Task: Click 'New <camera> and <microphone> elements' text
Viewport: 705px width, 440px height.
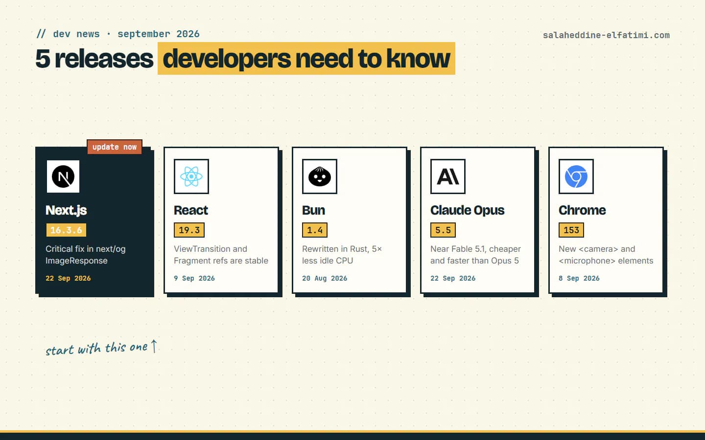Action: click(x=606, y=255)
